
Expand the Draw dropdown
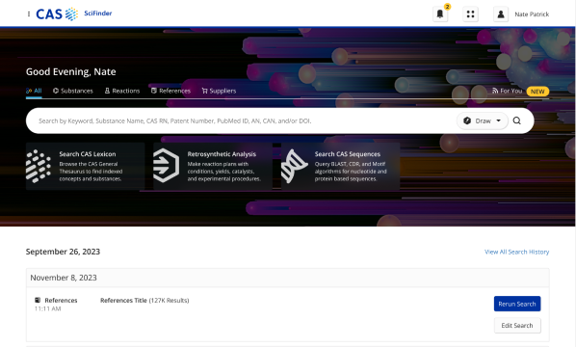[483, 120]
